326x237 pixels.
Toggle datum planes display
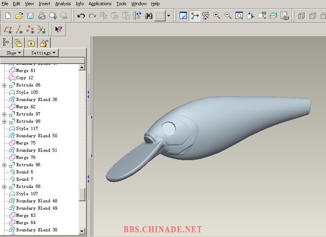click(x=8, y=29)
